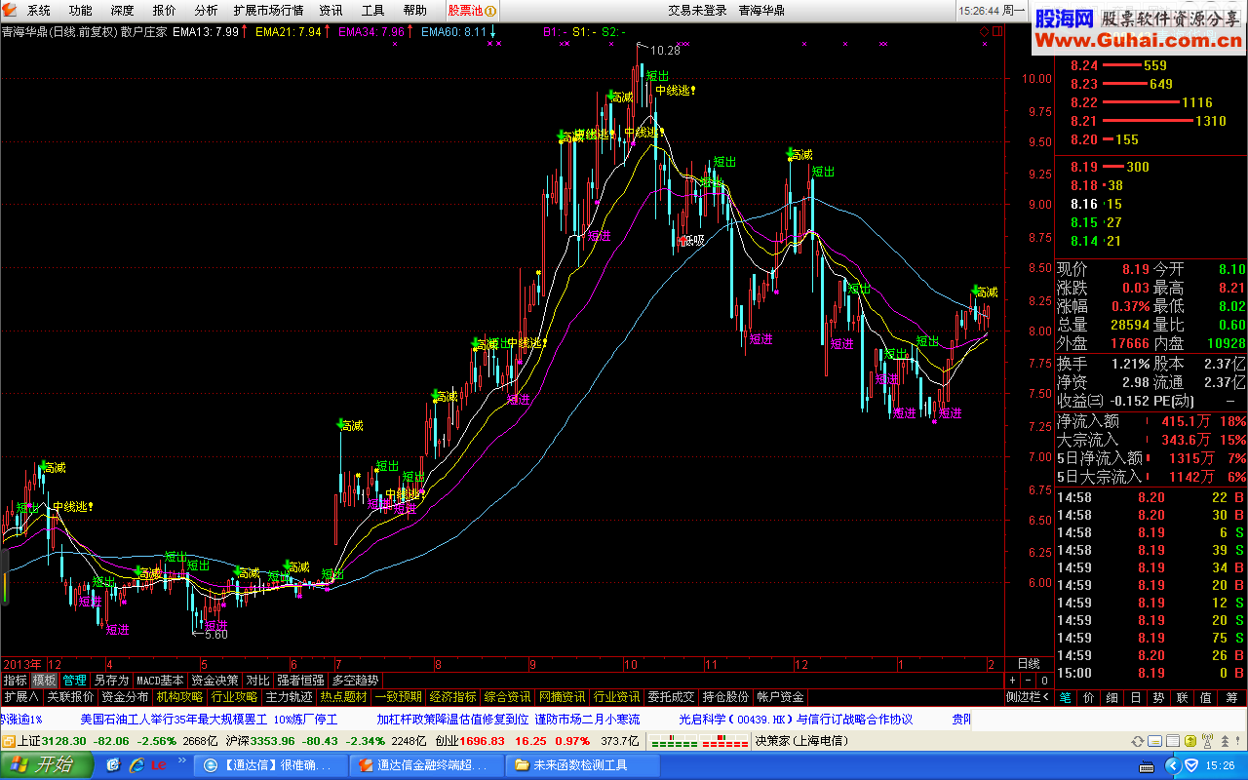This screenshot has height=780, width=1248.
Task: Open the 持仓股份 tab
Action: (725, 697)
